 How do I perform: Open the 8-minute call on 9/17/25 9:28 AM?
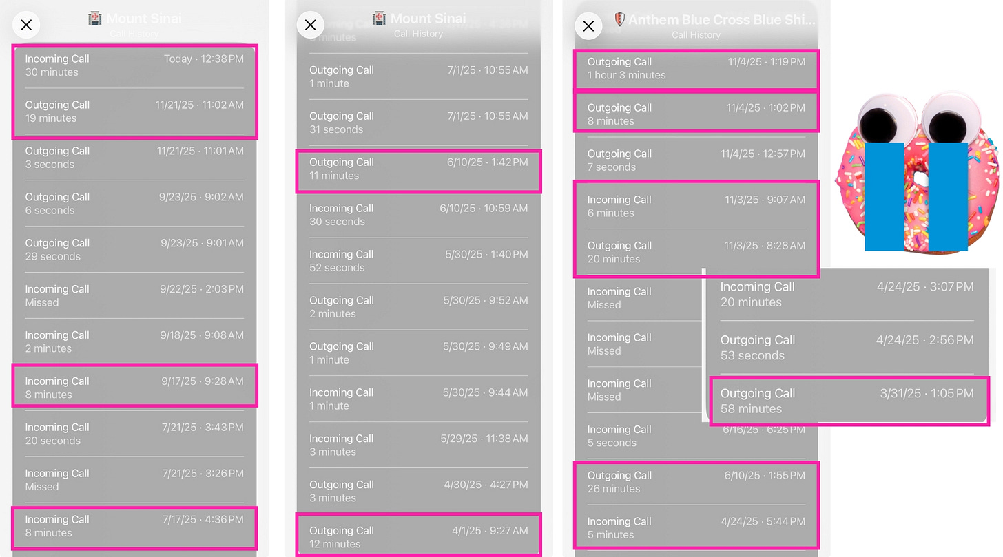point(134,388)
